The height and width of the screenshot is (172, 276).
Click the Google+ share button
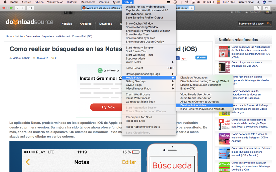(x=184, y=58)
